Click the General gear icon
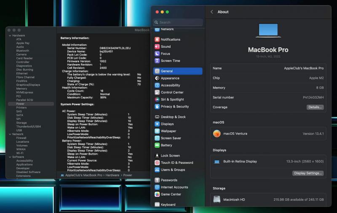Viewport: 337px width, 213px height. 157,71
